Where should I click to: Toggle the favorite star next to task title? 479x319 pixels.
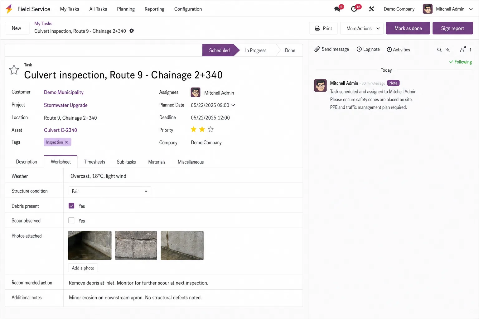point(14,70)
